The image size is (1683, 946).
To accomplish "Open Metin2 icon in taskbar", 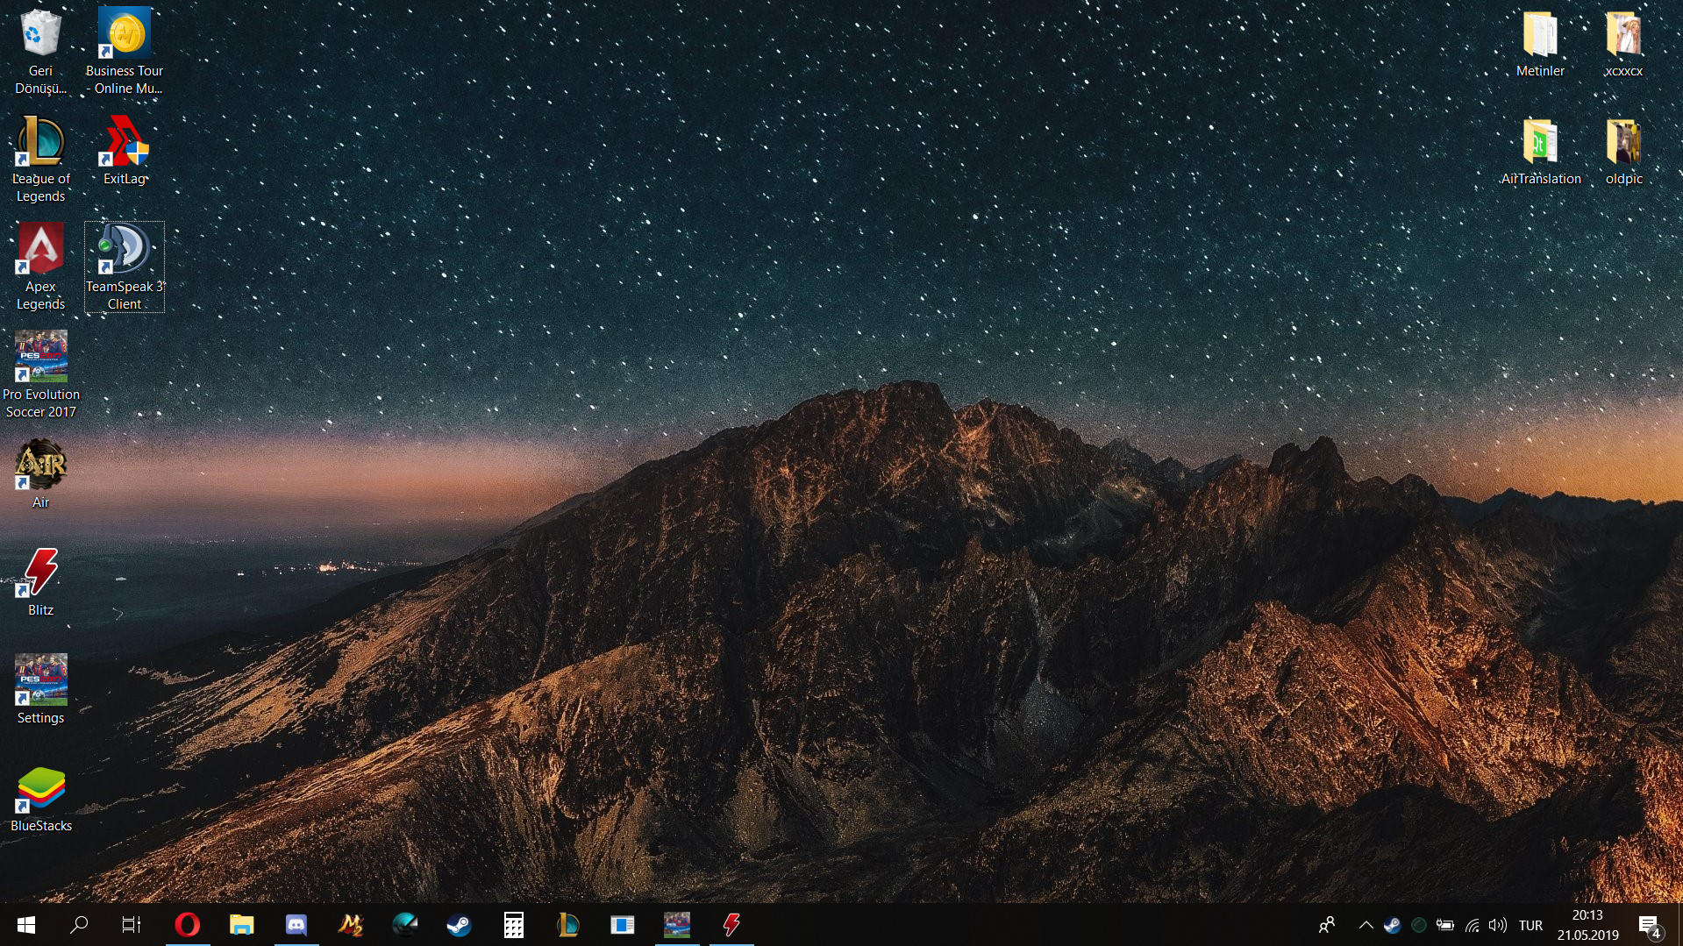I will click(351, 925).
